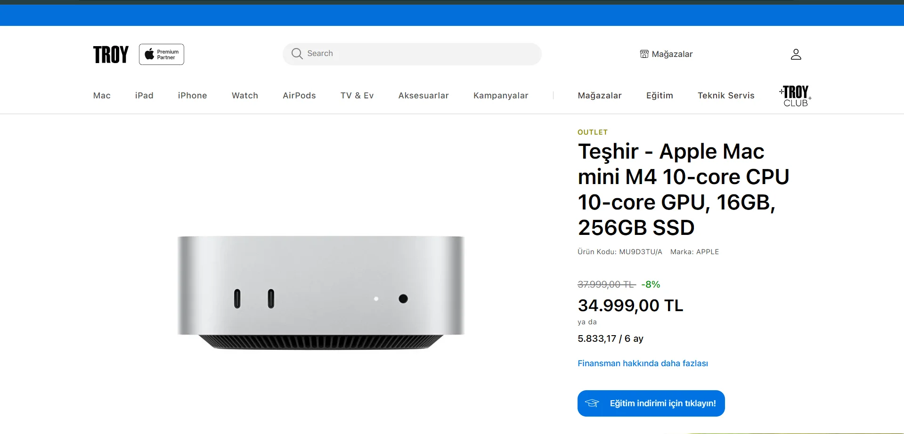Viewport: 904px width, 434px height.
Task: Open the Mac menu
Action: click(x=102, y=96)
